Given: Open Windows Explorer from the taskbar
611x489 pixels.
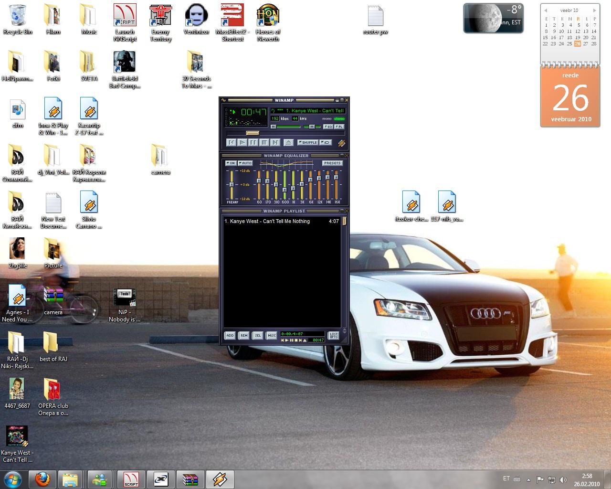Looking at the screenshot, I should tap(71, 479).
